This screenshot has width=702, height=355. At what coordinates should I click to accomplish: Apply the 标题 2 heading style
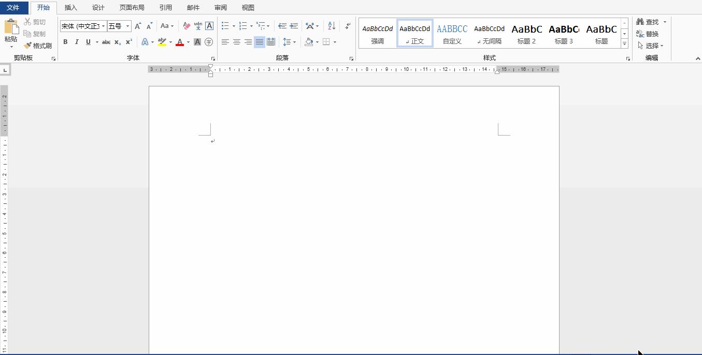pyautogui.click(x=526, y=34)
